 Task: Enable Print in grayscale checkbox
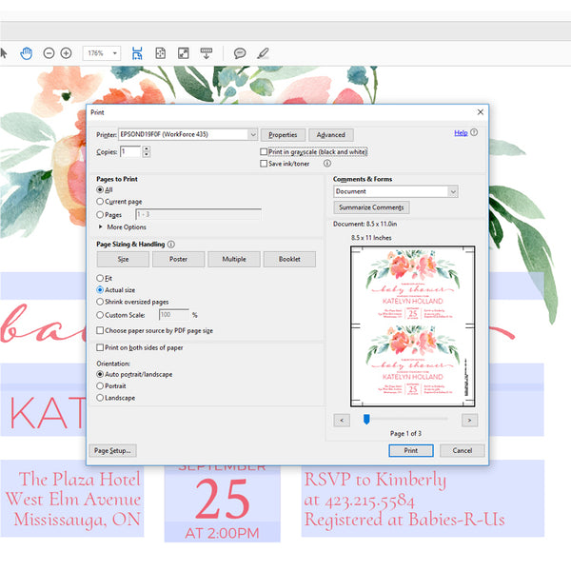pyautogui.click(x=264, y=152)
